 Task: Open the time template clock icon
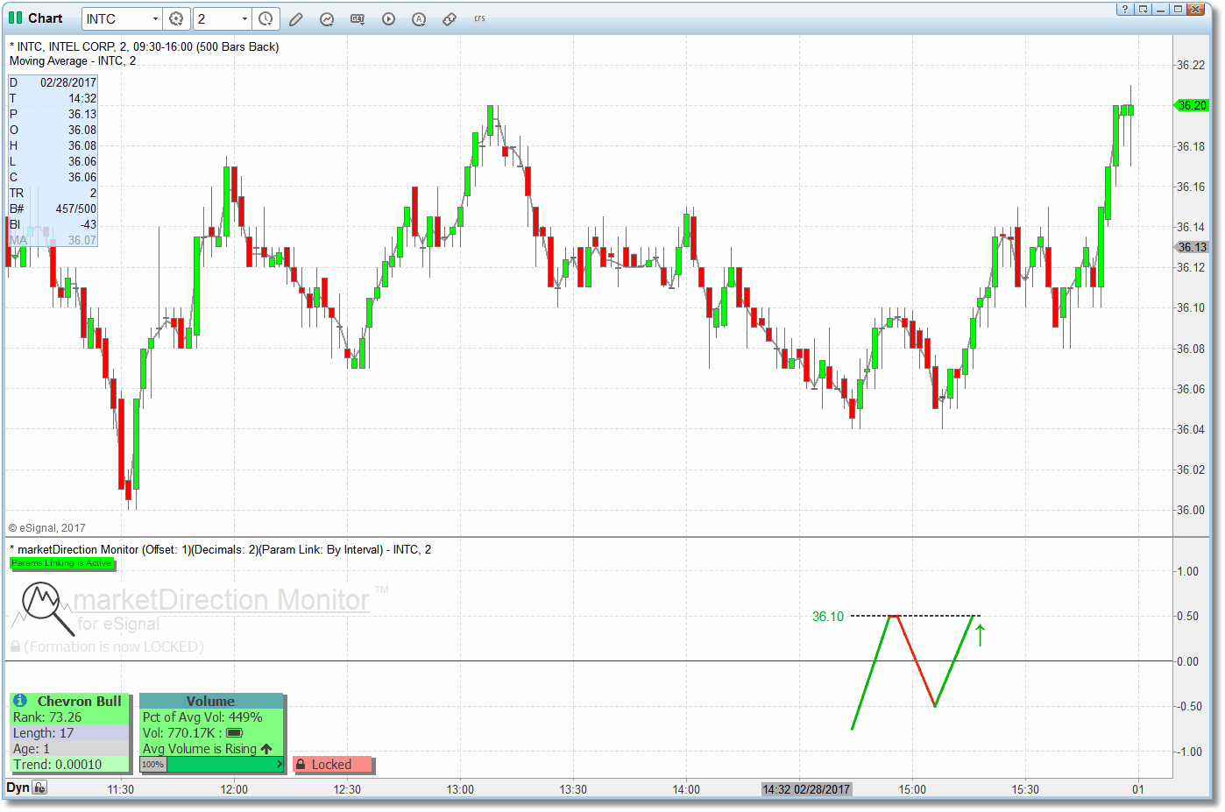266,18
